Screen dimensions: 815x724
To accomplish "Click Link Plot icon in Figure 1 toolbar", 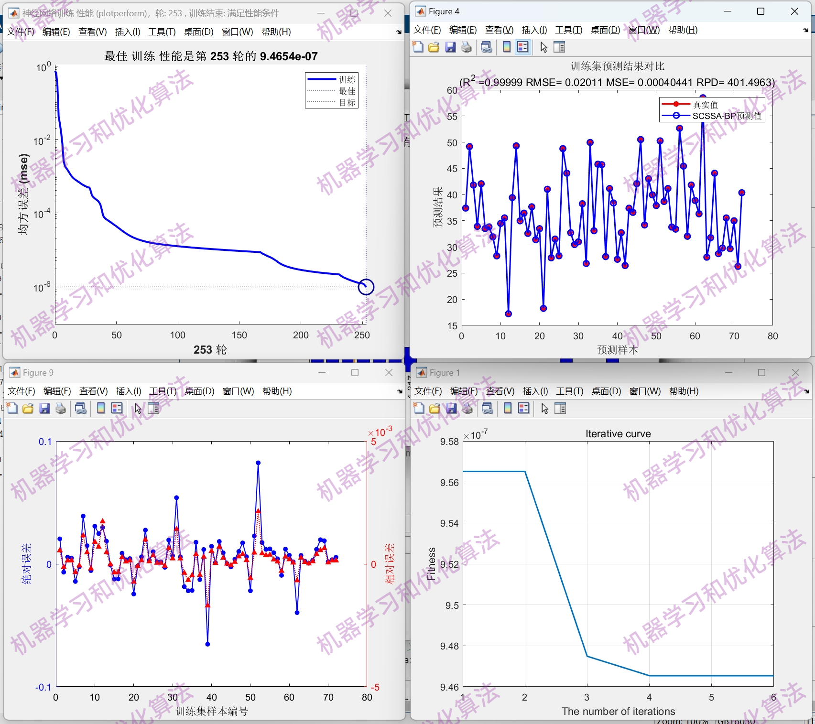I will 488,408.
